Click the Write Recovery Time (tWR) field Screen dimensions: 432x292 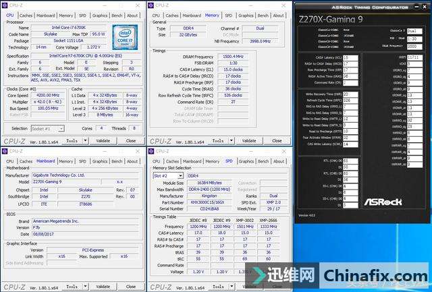tap(350, 94)
